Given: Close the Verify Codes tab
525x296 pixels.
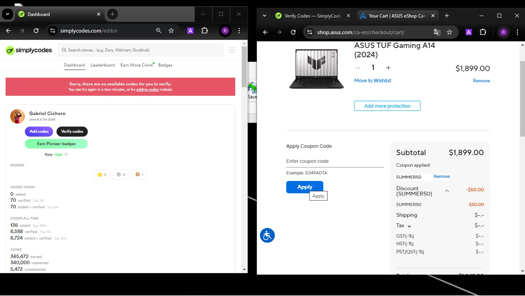Looking at the screenshot, I should click(x=348, y=16).
